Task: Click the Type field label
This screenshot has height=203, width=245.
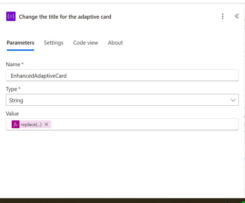Action: pos(11,89)
